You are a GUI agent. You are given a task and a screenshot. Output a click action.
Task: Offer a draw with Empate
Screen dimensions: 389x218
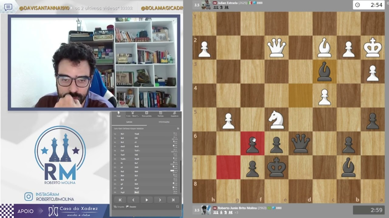119,206
